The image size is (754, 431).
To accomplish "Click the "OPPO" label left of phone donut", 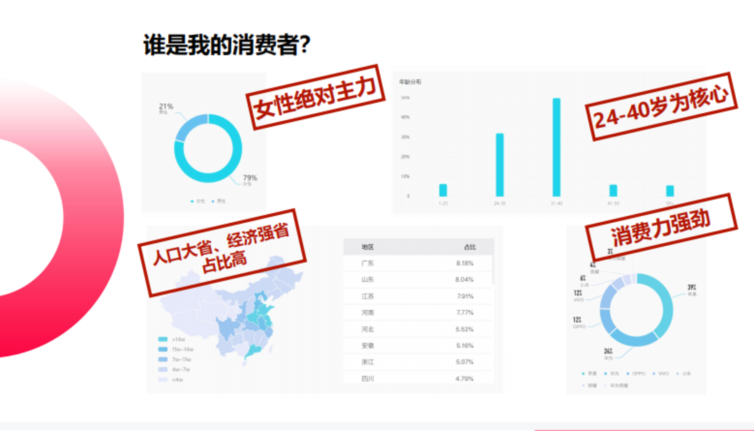I will tap(579, 327).
